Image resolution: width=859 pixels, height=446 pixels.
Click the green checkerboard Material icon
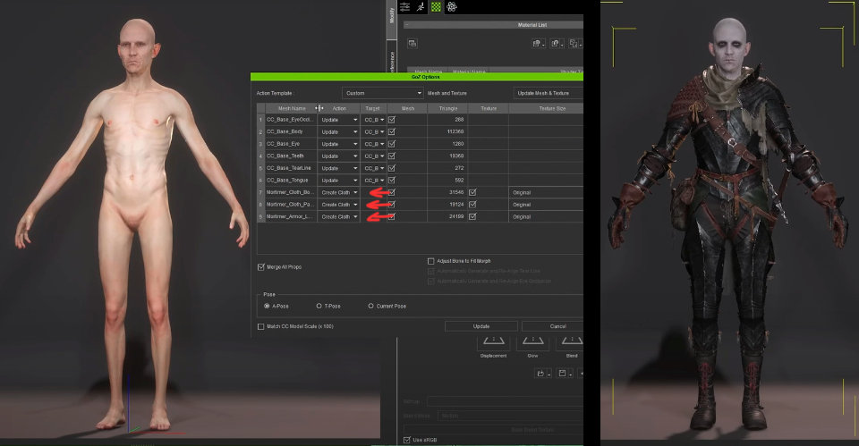[x=436, y=6]
